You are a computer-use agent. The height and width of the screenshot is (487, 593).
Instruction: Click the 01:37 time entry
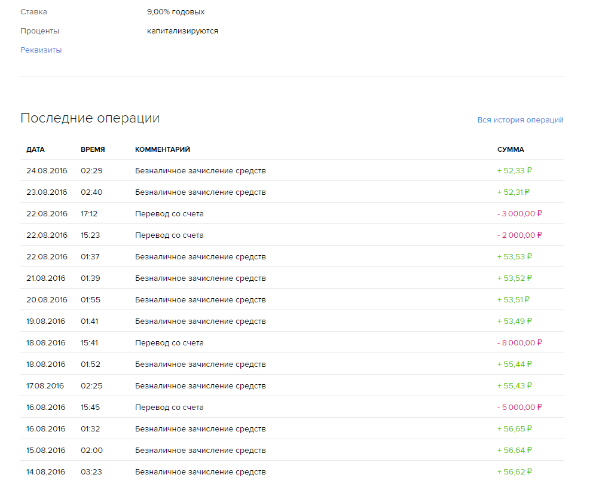pyautogui.click(x=90, y=257)
